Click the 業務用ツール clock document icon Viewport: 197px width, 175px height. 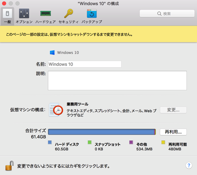(56, 110)
